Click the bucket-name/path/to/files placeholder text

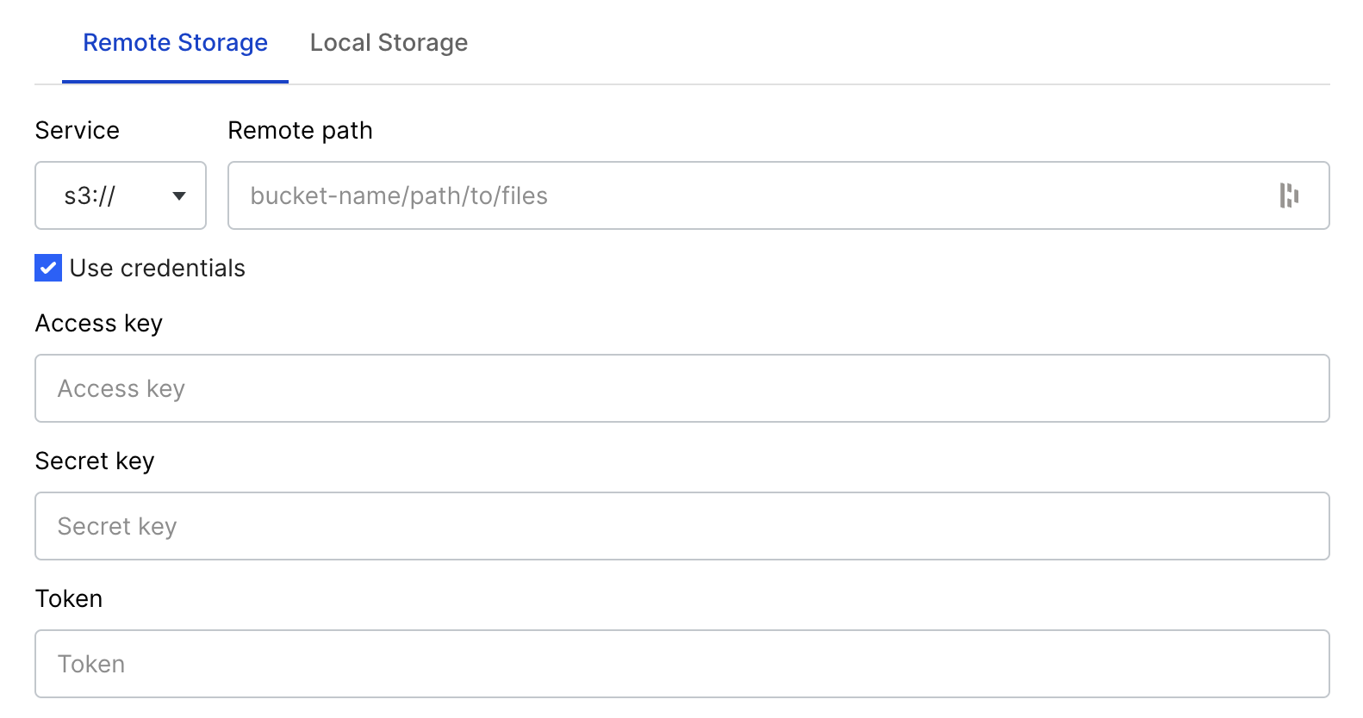(399, 195)
